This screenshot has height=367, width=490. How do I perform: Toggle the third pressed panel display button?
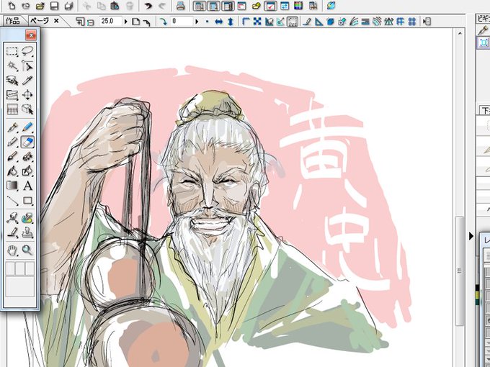(x=228, y=6)
